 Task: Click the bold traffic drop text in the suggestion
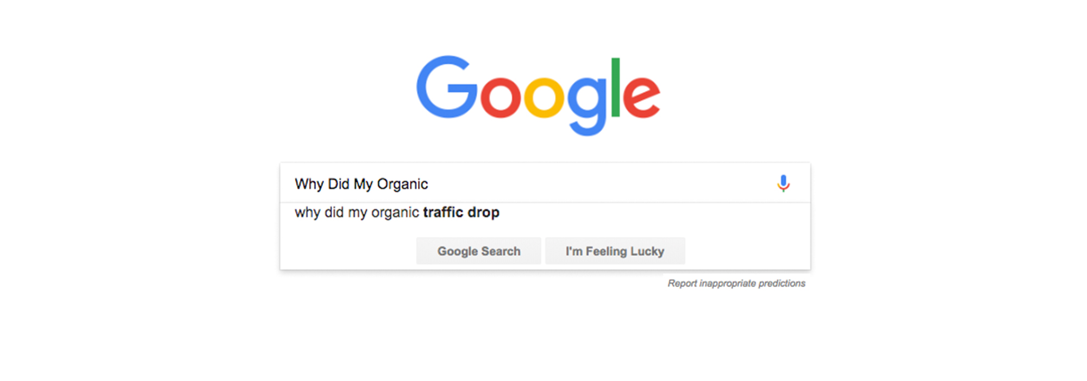(461, 212)
